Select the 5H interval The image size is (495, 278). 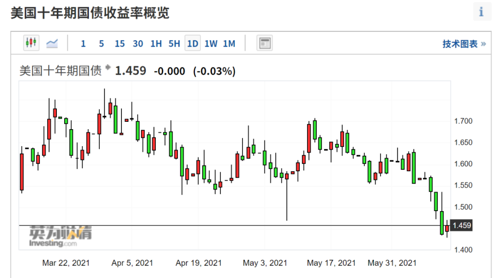(174, 44)
